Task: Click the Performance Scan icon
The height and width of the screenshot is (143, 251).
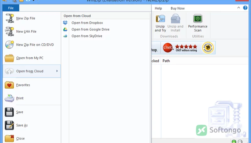Action: click(x=198, y=19)
